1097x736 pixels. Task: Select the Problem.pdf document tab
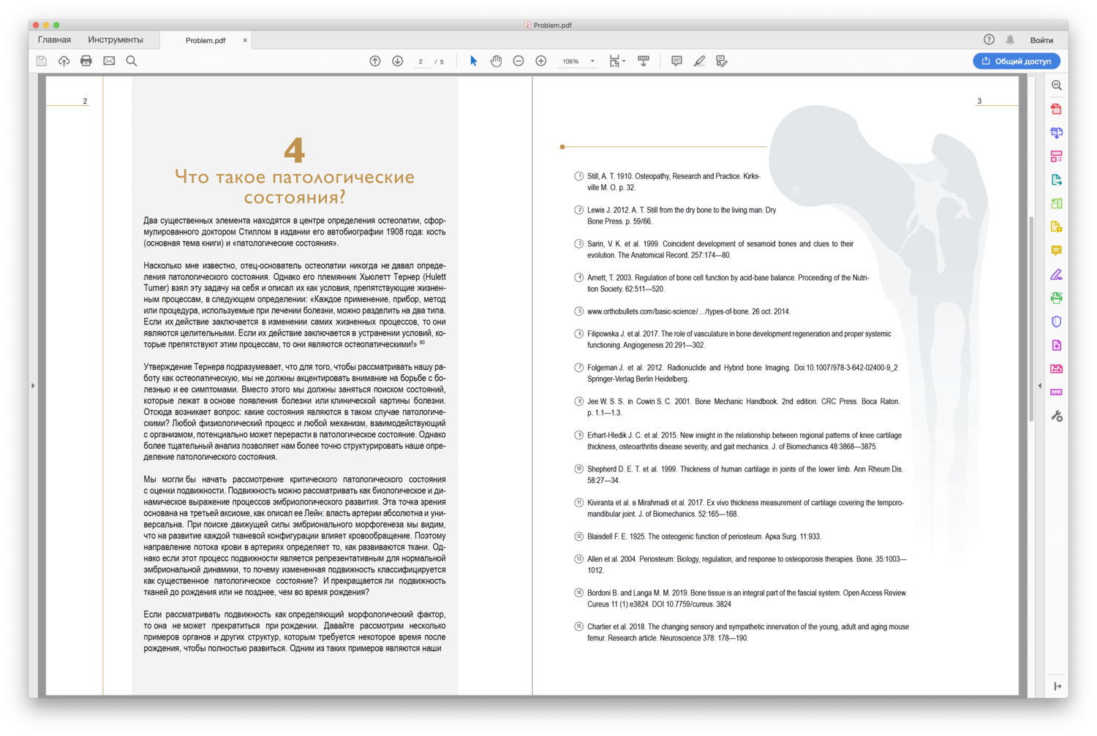[206, 40]
